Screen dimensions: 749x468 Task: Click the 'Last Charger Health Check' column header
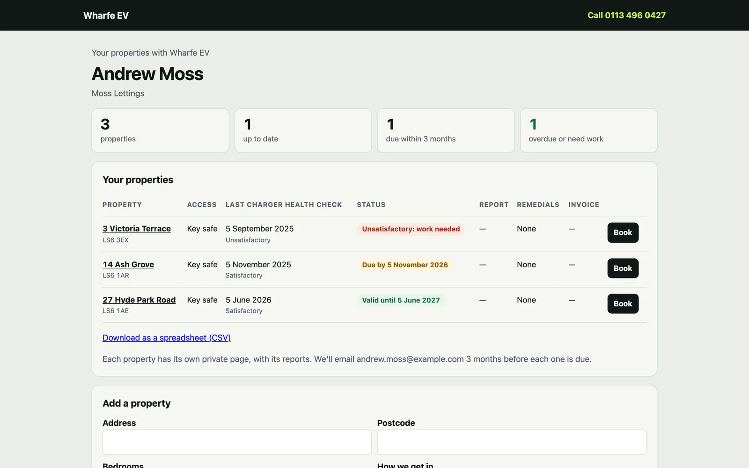(x=284, y=205)
